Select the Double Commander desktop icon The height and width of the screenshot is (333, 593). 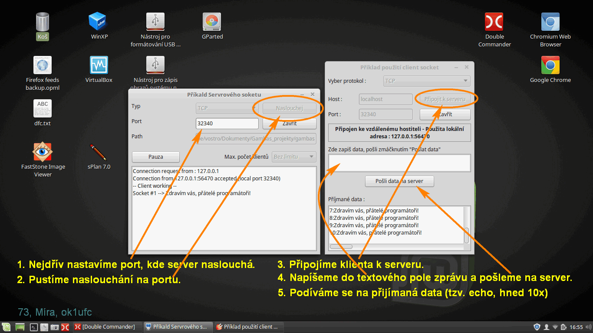tap(494, 22)
